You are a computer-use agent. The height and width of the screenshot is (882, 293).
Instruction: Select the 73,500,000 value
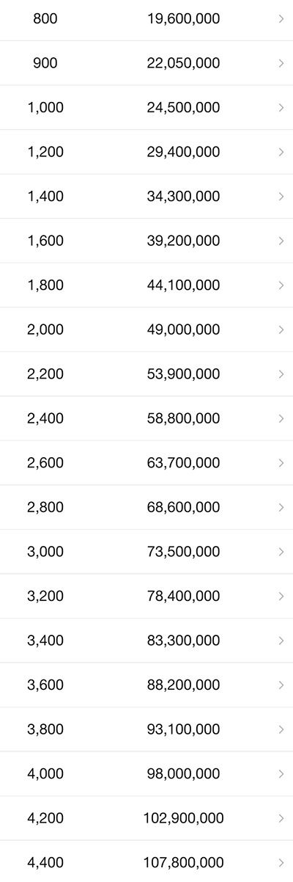coord(183,552)
